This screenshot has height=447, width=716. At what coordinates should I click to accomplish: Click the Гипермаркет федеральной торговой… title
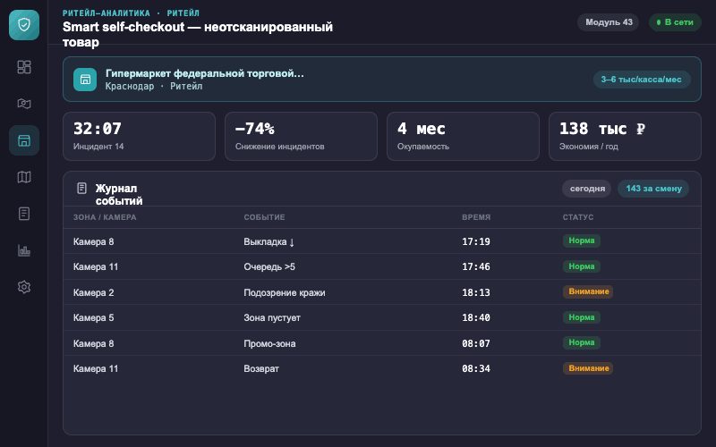[x=205, y=73]
